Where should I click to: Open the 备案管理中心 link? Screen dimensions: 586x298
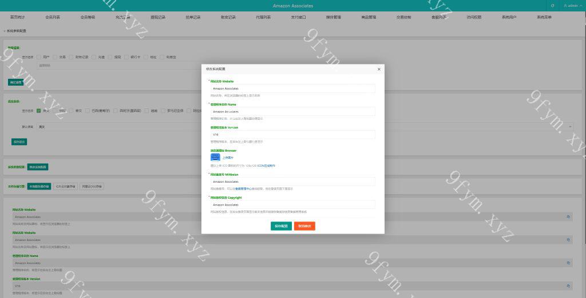pos(242,189)
